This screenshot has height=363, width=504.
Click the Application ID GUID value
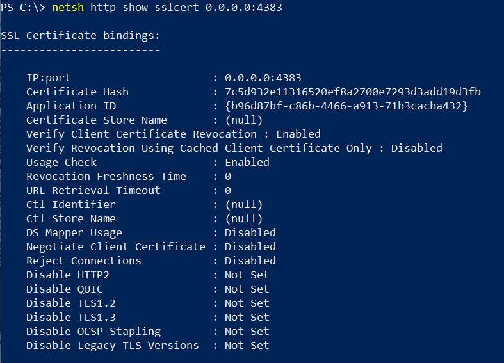coord(346,106)
